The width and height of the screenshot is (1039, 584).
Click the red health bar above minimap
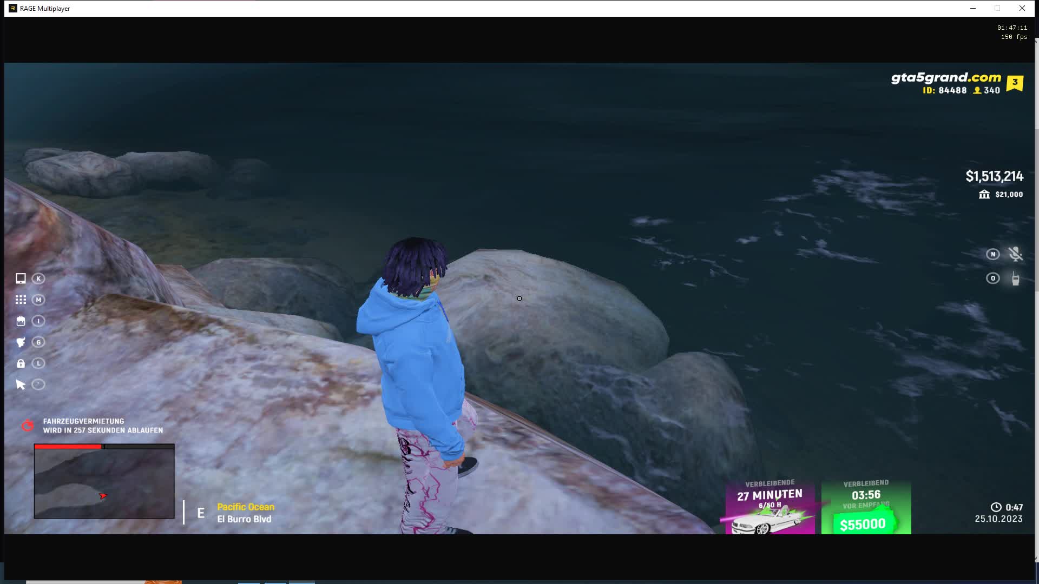point(68,447)
